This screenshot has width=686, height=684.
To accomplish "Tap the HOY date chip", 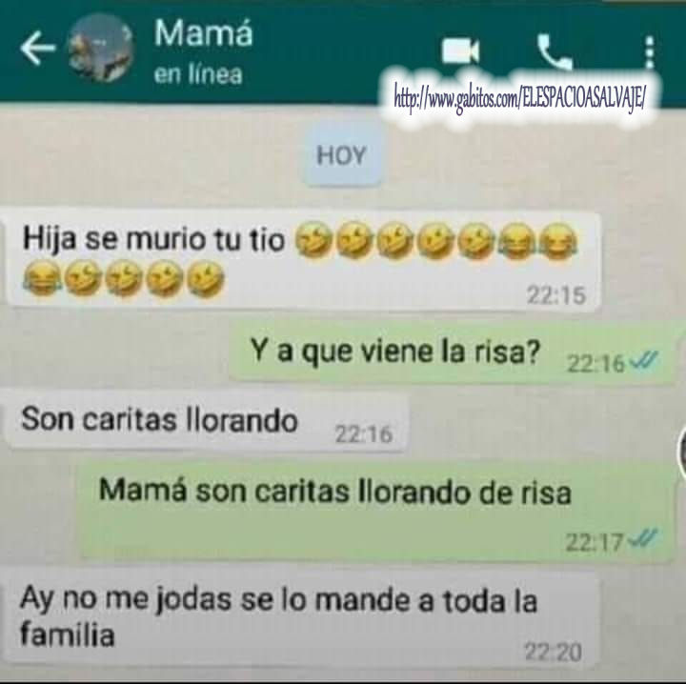I will pyautogui.click(x=341, y=155).
